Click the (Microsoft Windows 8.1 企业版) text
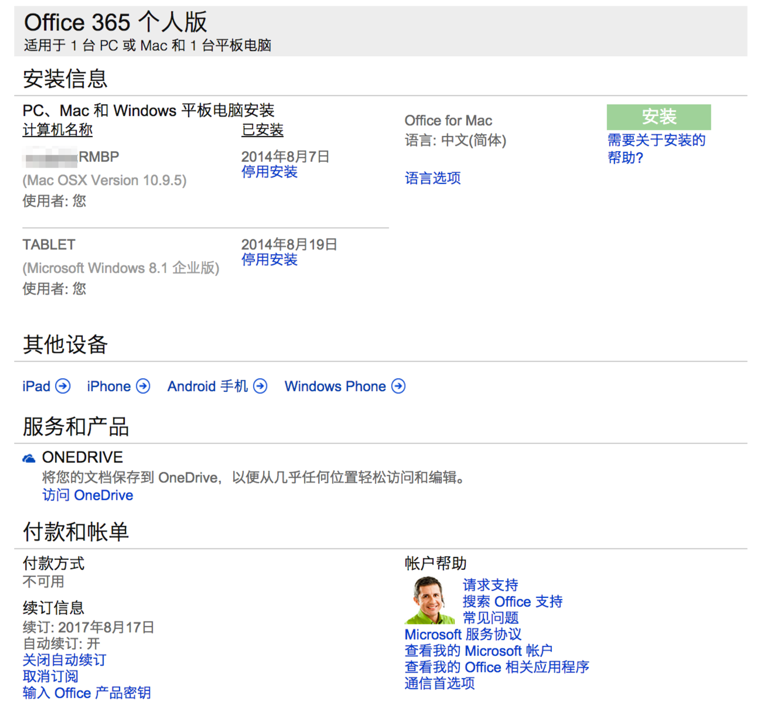This screenshot has width=771, height=704. (x=121, y=268)
